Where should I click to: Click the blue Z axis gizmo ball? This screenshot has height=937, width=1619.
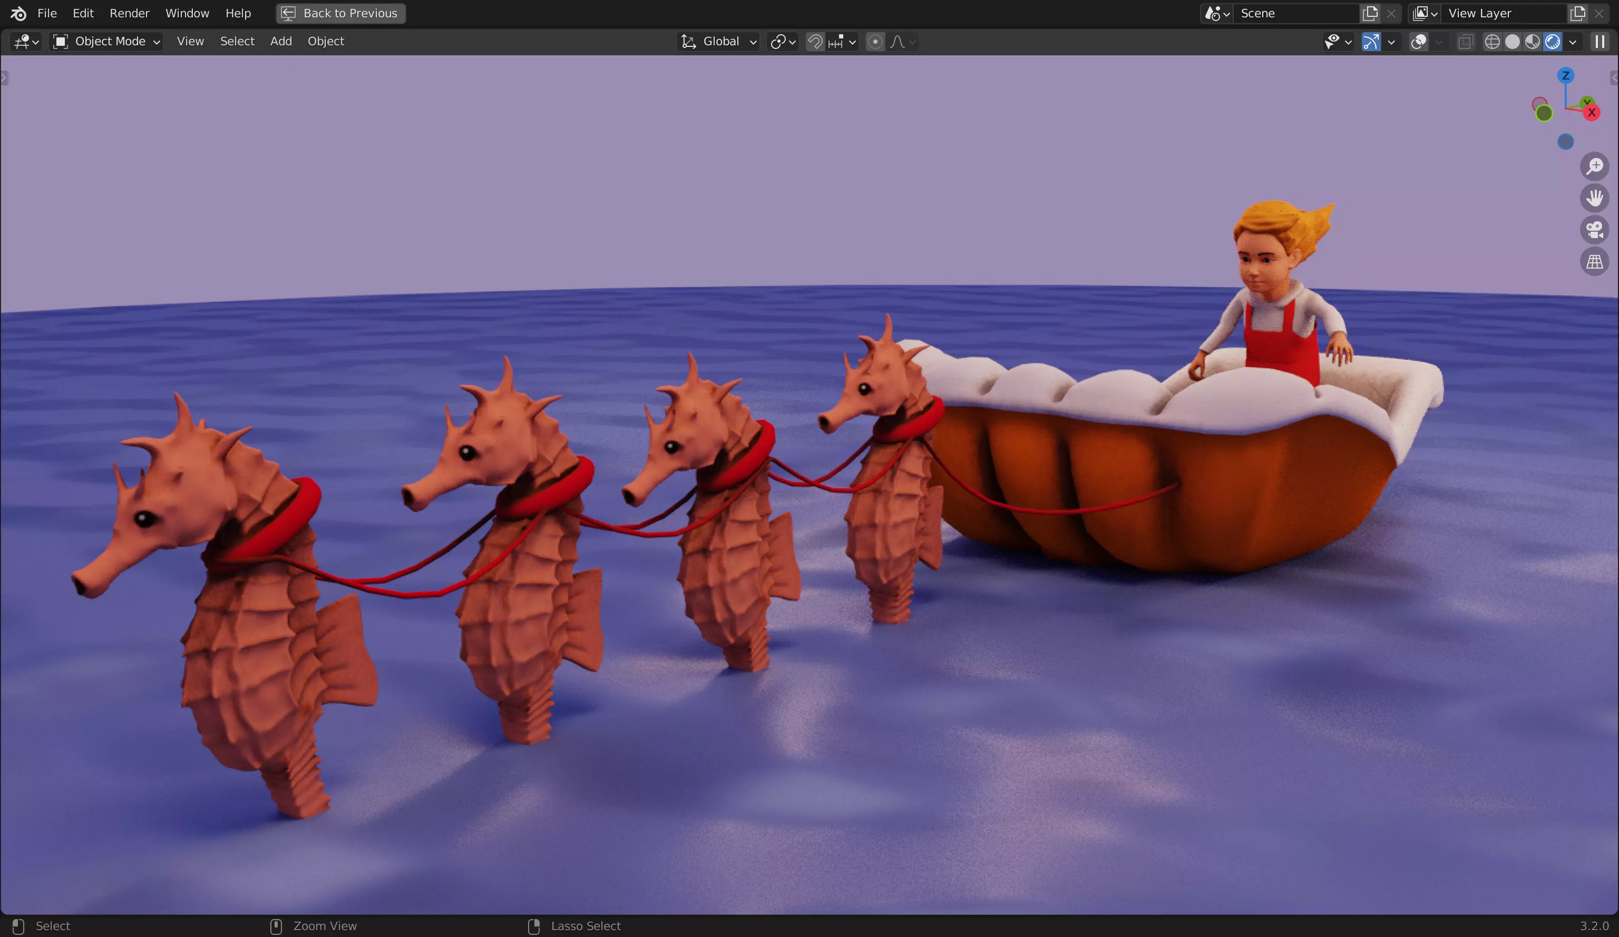(1565, 76)
